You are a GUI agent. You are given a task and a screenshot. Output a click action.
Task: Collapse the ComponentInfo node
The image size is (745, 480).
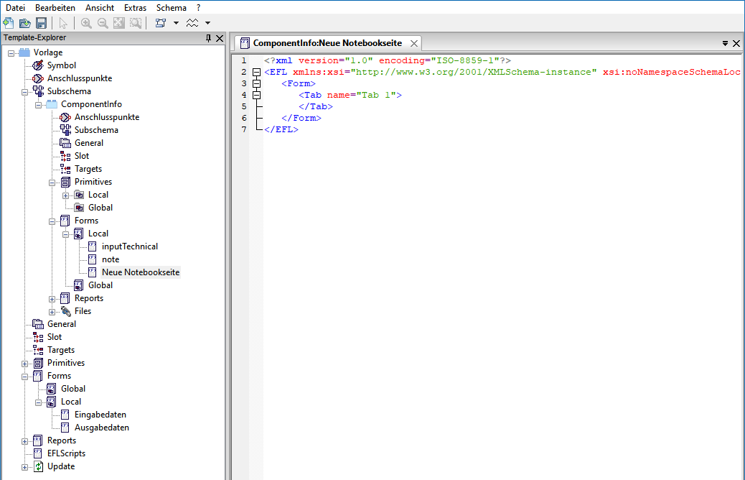(39, 105)
